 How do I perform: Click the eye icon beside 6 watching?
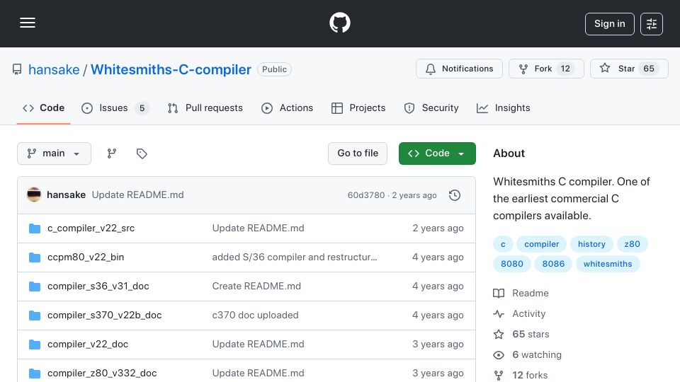click(x=499, y=355)
